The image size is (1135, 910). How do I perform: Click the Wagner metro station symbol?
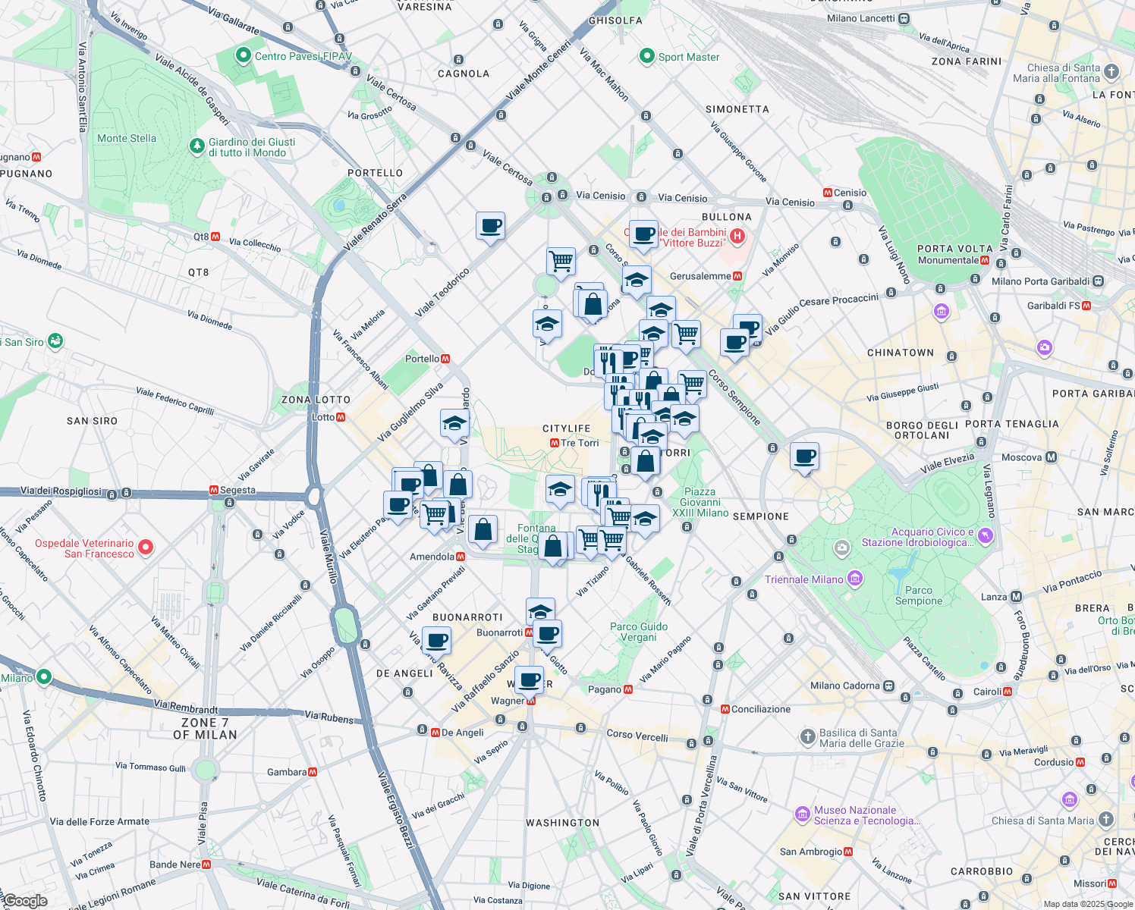(x=531, y=700)
